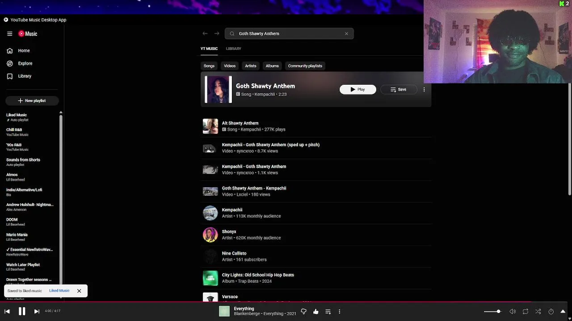The width and height of the screenshot is (572, 321).
Task: Create a New playlist
Action: [x=32, y=101]
